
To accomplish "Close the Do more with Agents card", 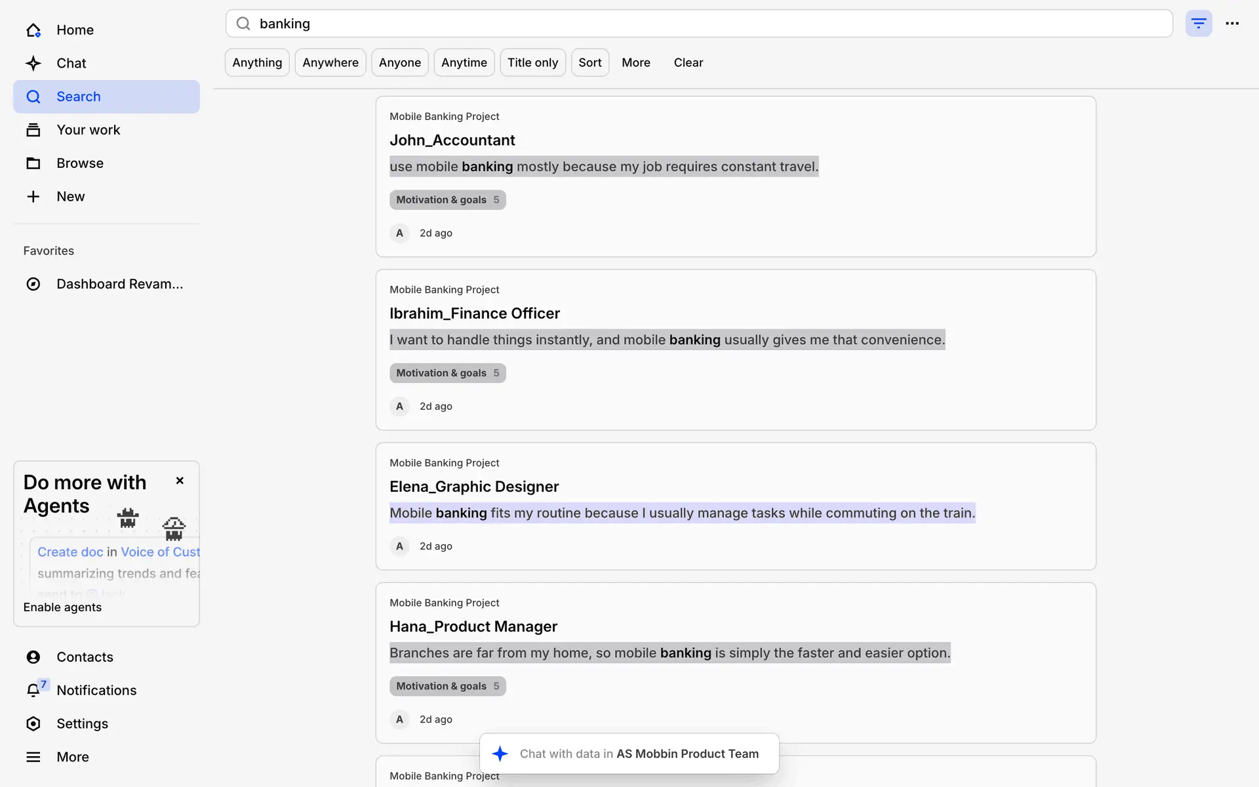I will pos(180,481).
